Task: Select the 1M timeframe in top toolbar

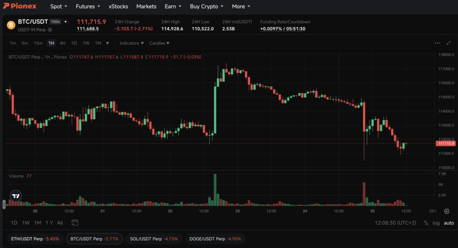Action: coord(98,43)
